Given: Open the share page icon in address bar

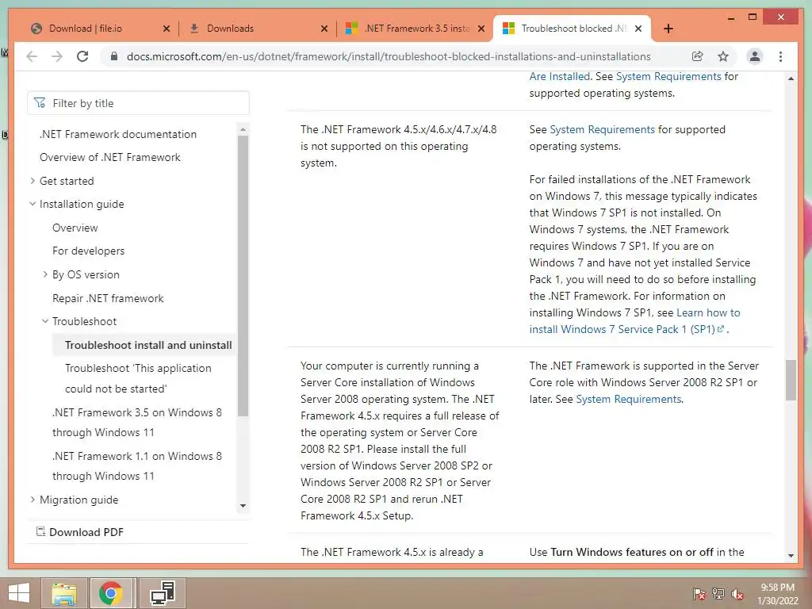Looking at the screenshot, I should point(698,56).
